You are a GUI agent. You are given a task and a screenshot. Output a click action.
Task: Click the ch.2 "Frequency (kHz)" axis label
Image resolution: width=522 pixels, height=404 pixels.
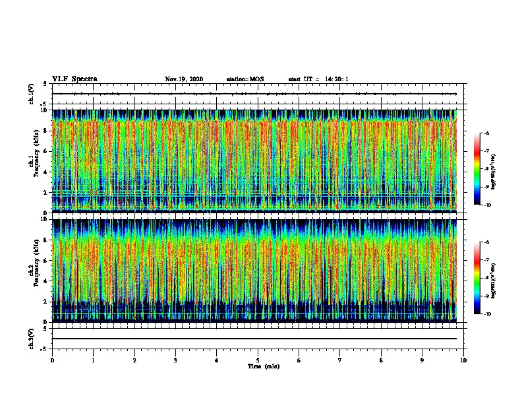point(36,263)
